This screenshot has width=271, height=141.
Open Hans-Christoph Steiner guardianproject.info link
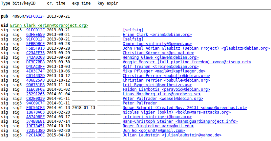180,121
